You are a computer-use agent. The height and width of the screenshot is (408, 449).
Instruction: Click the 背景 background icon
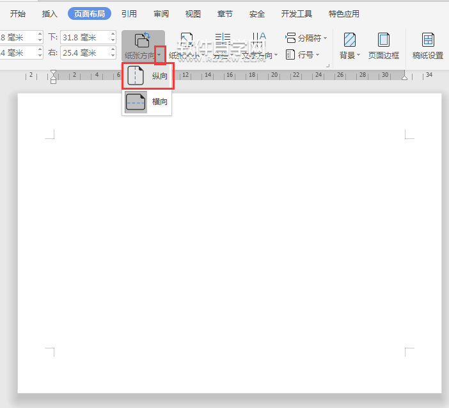click(x=350, y=40)
